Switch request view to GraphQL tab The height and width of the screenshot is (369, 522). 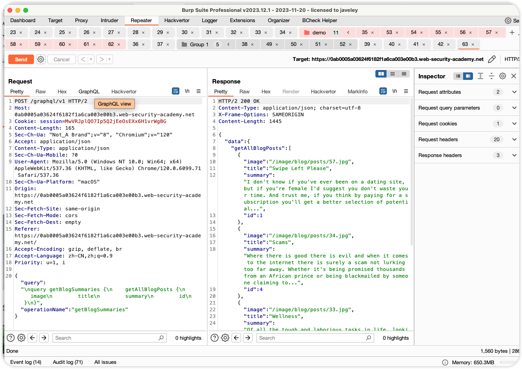tap(89, 91)
